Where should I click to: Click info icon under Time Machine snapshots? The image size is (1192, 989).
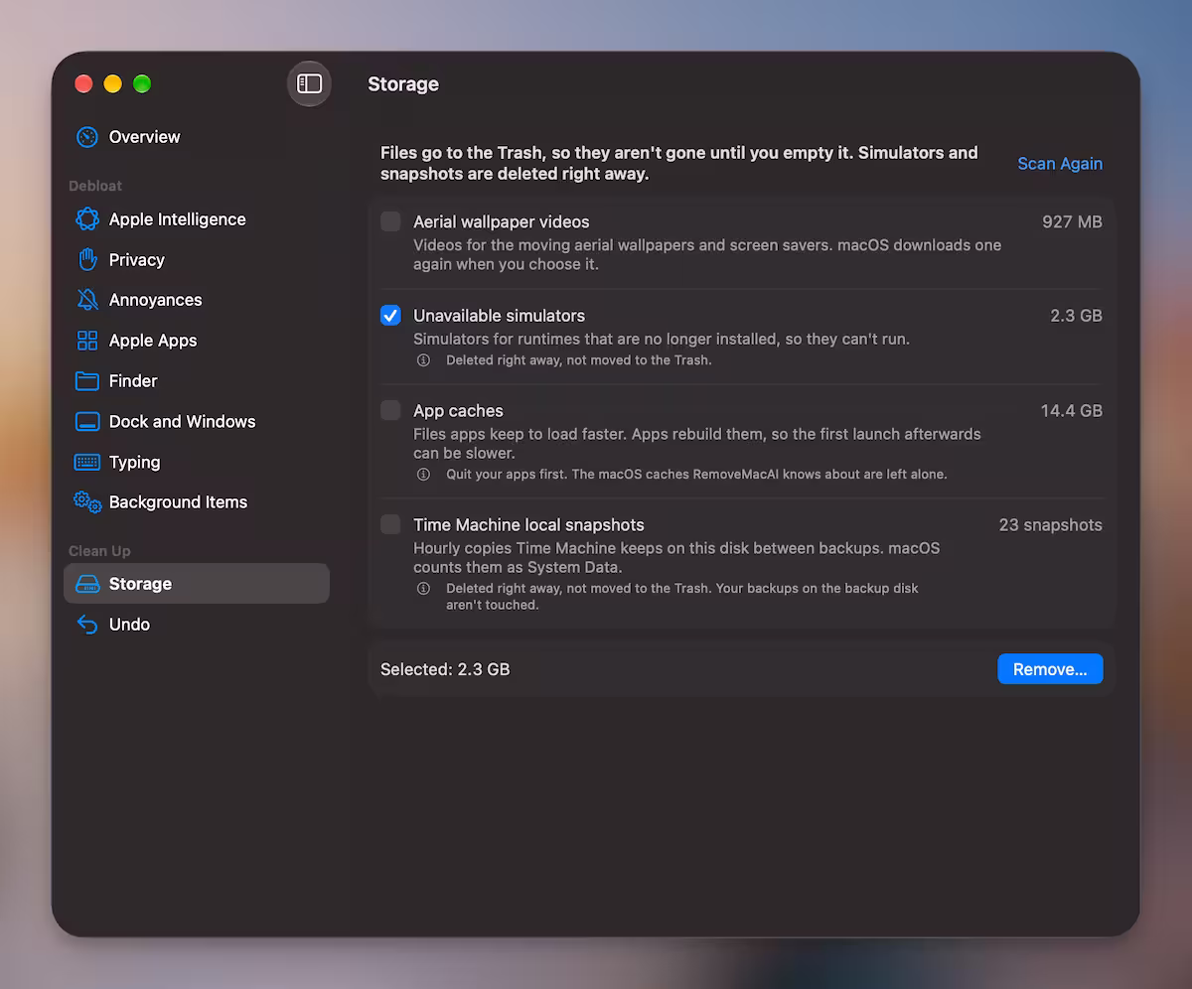click(423, 589)
